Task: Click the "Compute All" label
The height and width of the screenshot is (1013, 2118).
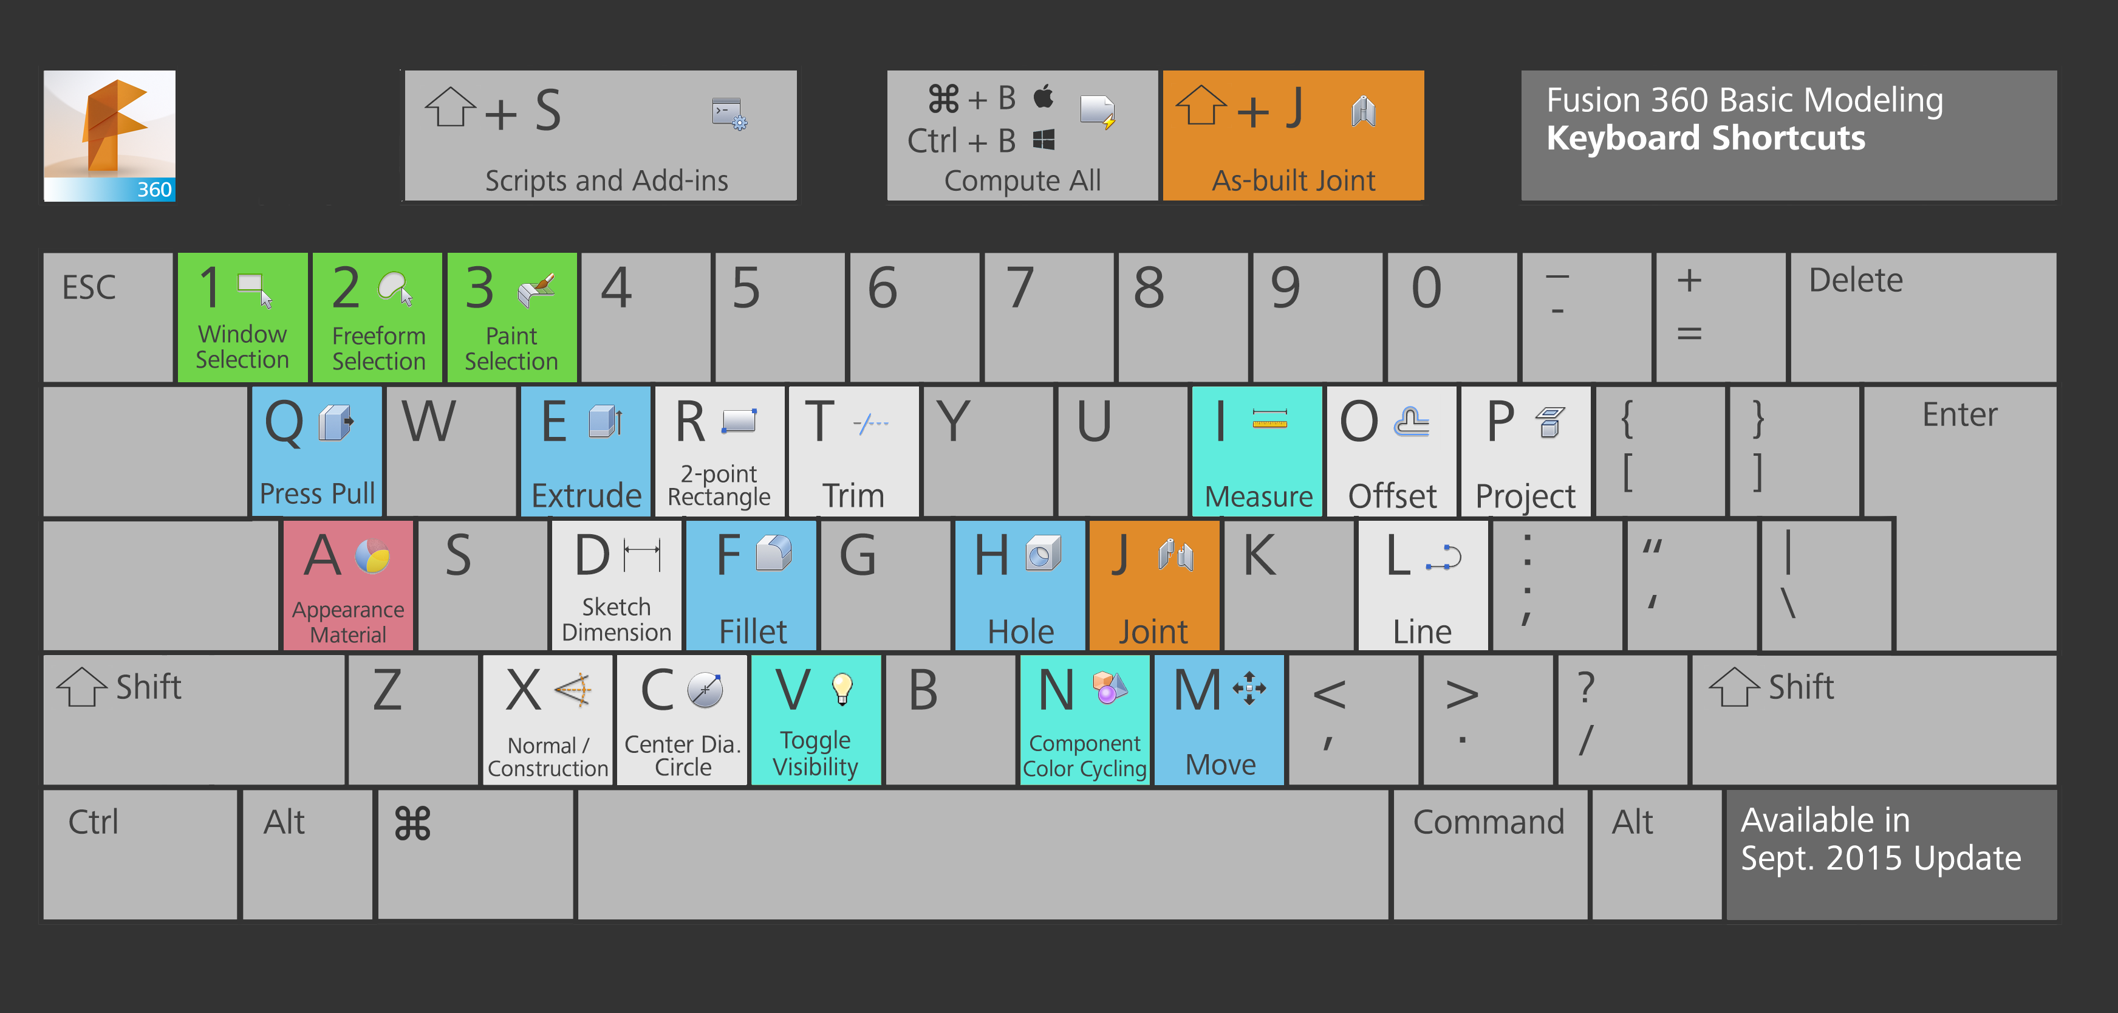Action: click(x=1022, y=180)
